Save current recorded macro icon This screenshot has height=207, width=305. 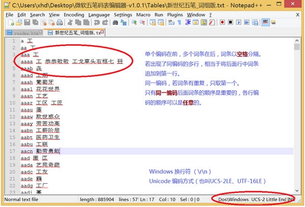[x=255, y=22]
